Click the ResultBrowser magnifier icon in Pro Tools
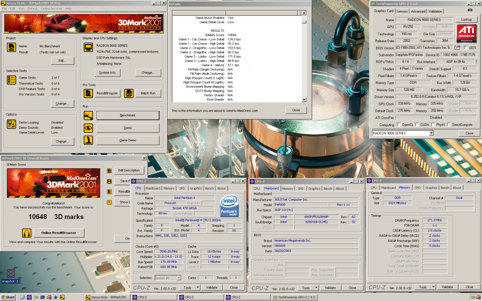482x301 pixels. [x=88, y=94]
